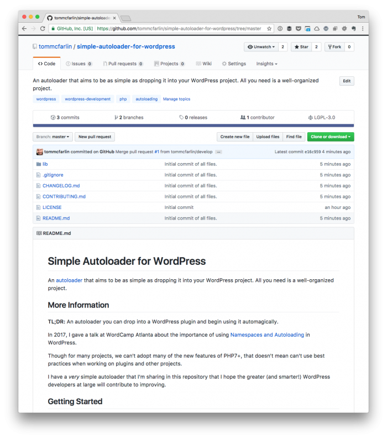Click the Buffer stack extension icon
The width and height of the screenshot is (387, 439).
[289, 29]
